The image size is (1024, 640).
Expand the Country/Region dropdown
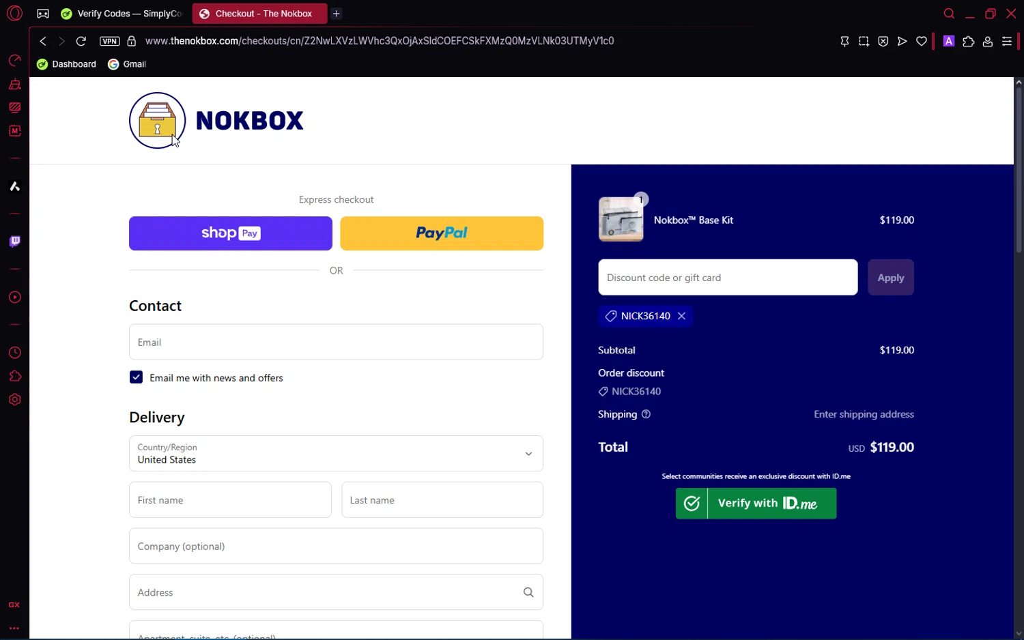pyautogui.click(x=336, y=454)
